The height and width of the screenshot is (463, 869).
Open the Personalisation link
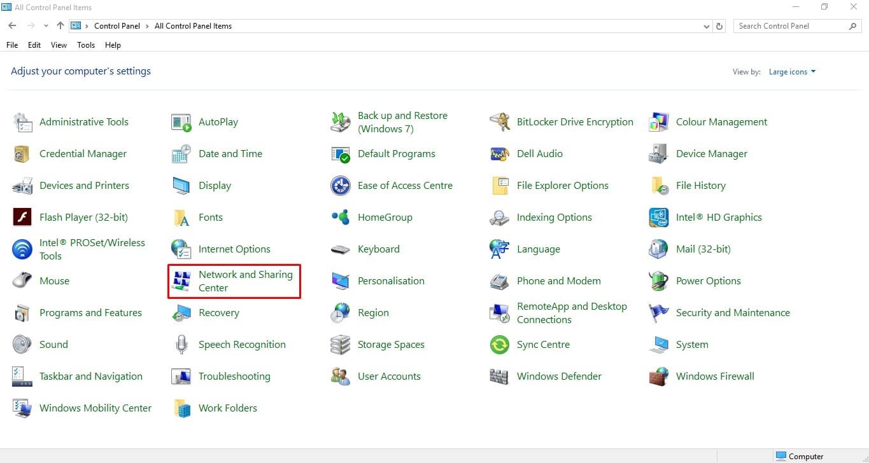(391, 281)
